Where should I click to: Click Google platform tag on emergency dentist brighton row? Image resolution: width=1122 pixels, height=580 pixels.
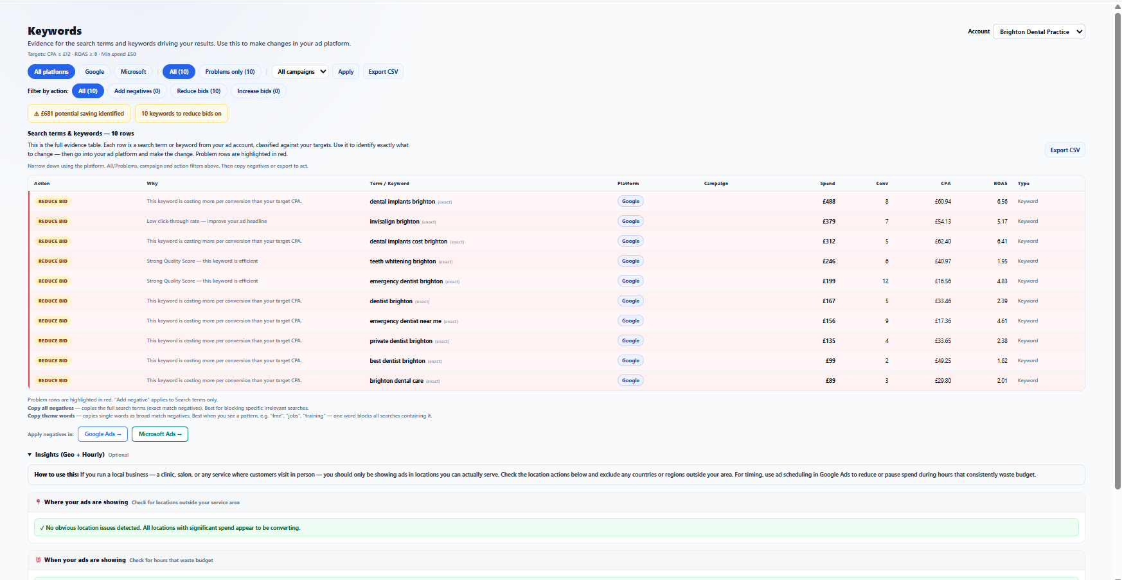click(x=630, y=281)
